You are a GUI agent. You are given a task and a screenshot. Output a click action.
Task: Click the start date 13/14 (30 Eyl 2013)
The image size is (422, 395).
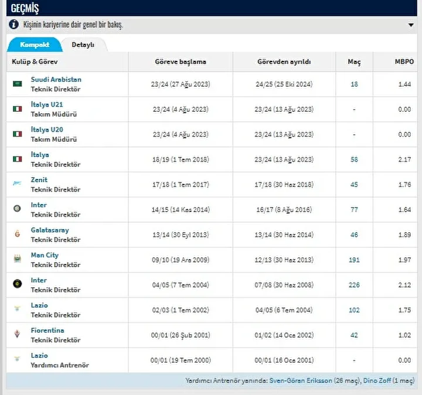181,234
